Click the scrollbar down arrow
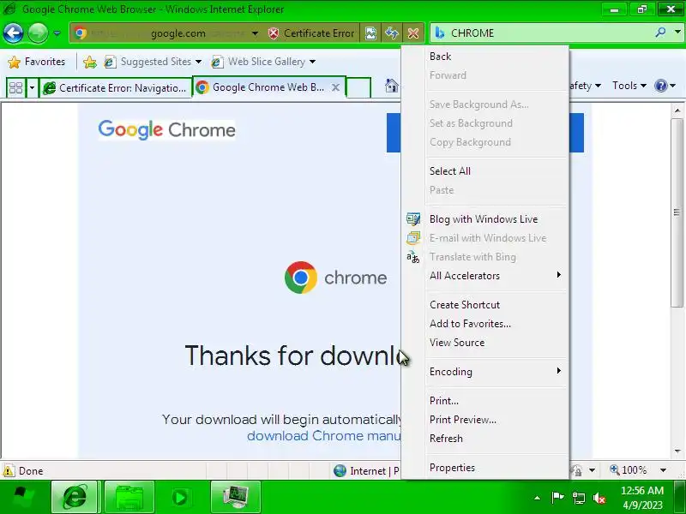The image size is (686, 514). tap(677, 451)
